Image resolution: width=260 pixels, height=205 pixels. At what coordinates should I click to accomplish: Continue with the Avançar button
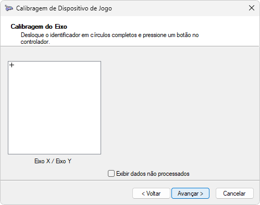pyautogui.click(x=190, y=194)
